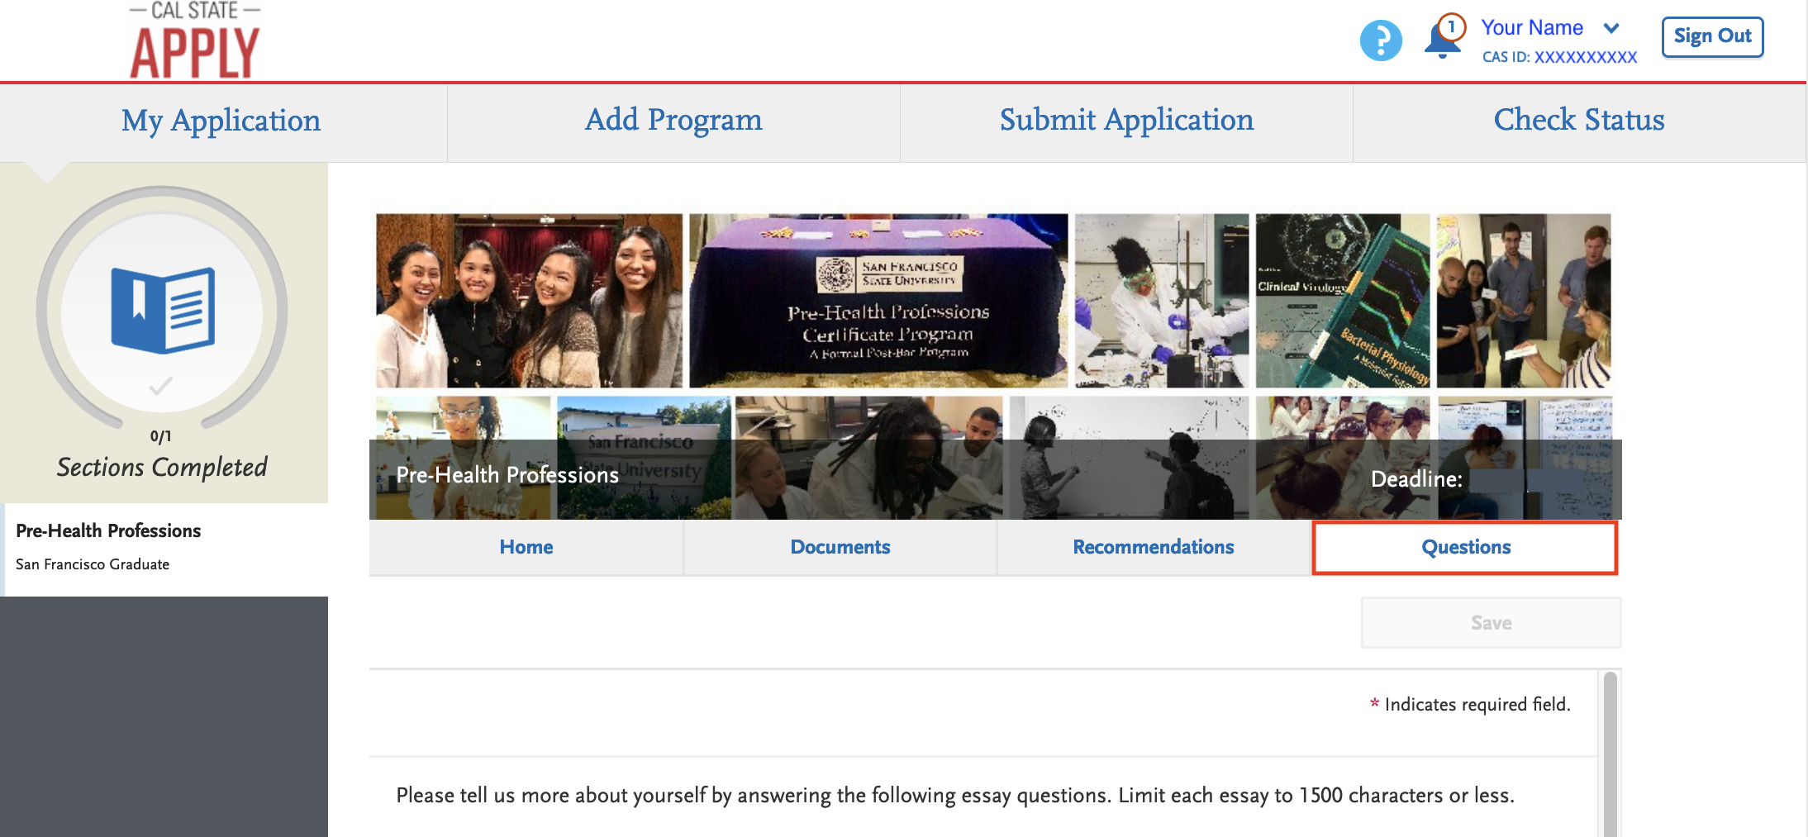The width and height of the screenshot is (1808, 837).
Task: Select Pre-Health Professions in the sidebar
Action: tap(108, 531)
